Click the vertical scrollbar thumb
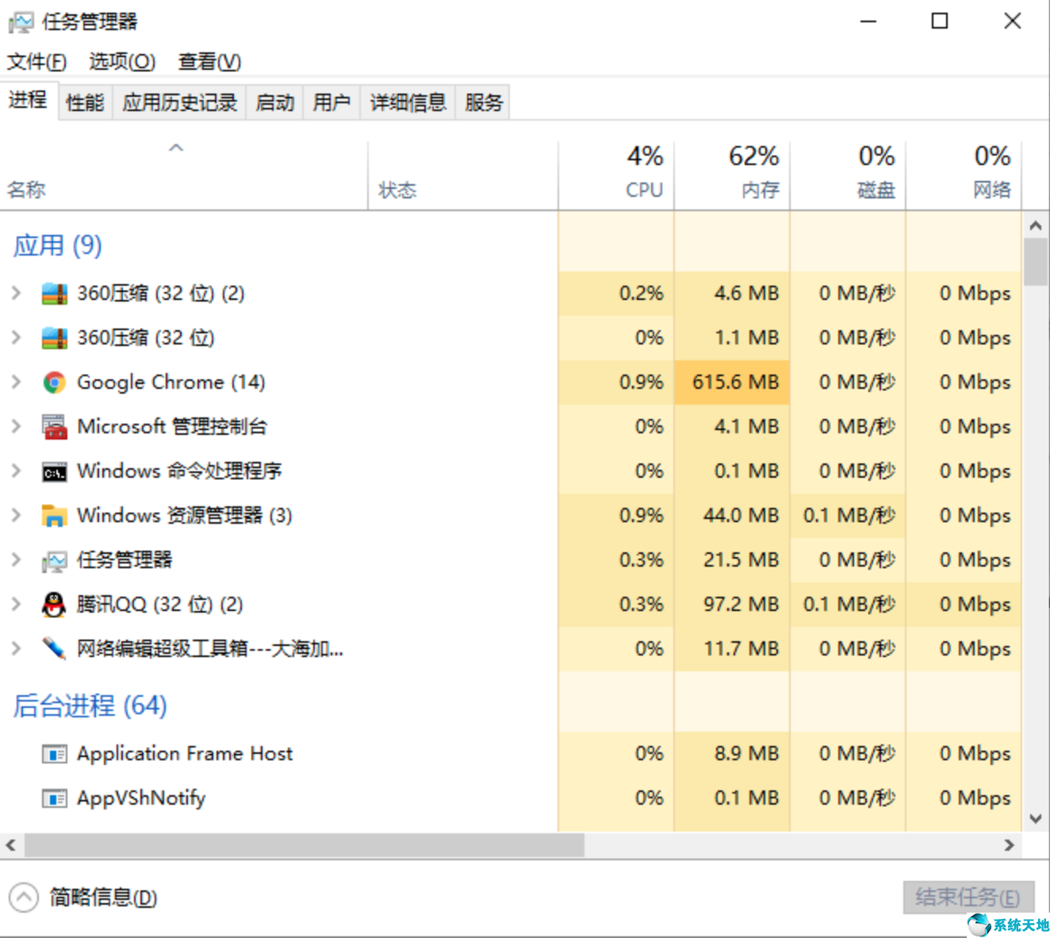The height and width of the screenshot is (938, 1050). tap(1036, 262)
